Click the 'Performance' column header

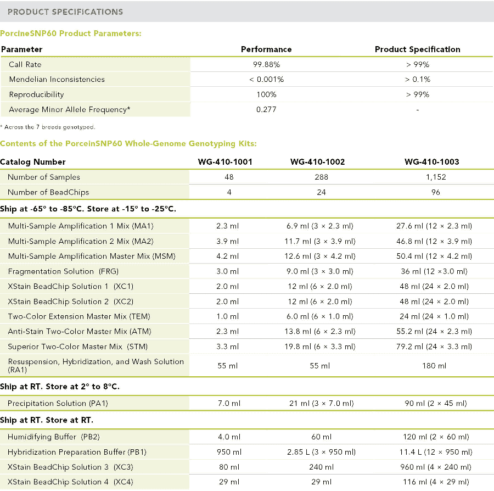point(266,49)
